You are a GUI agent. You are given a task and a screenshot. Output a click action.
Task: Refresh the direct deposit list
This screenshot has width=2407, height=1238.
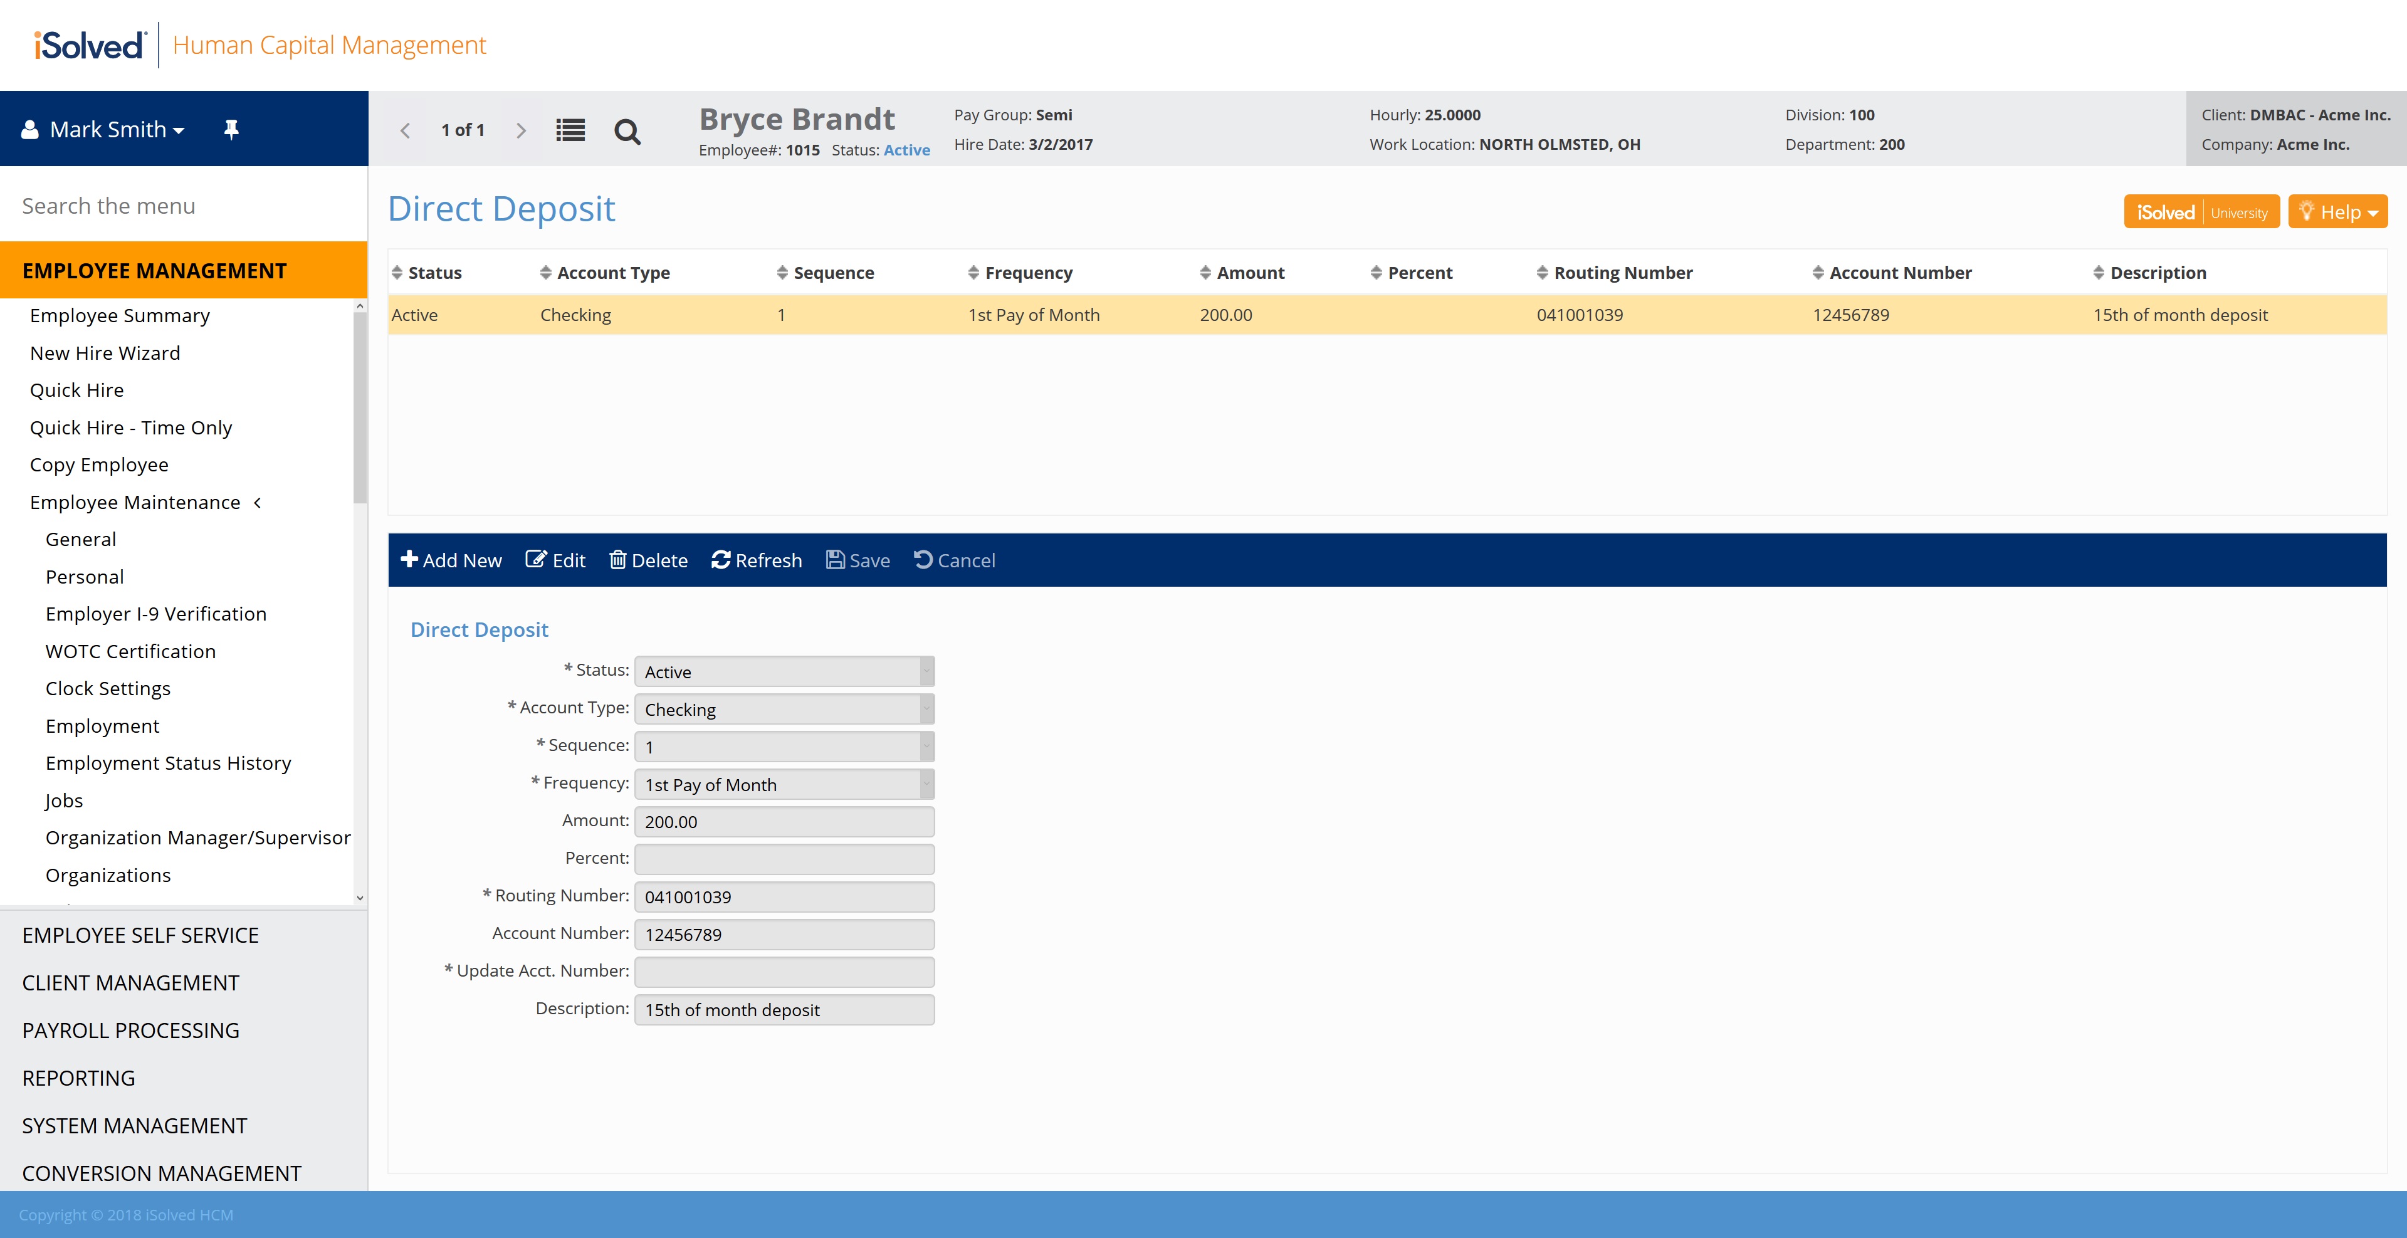pos(756,560)
